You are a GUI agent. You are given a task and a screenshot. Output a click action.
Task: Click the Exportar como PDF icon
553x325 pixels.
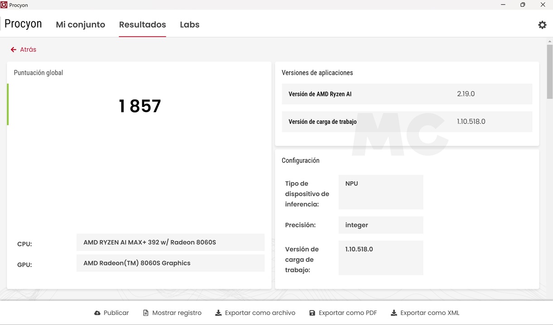(312, 312)
